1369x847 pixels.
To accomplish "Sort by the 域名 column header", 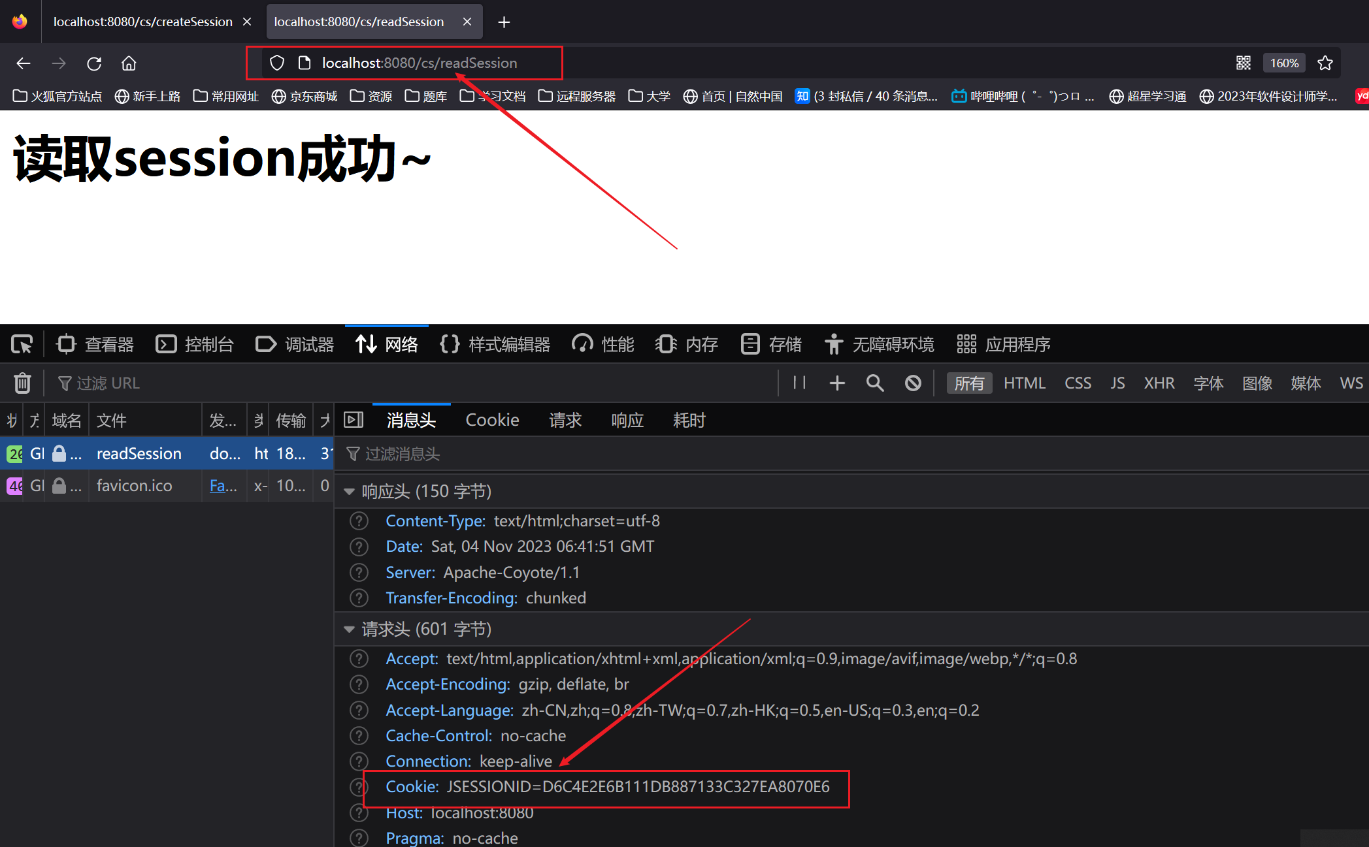I will 67,421.
